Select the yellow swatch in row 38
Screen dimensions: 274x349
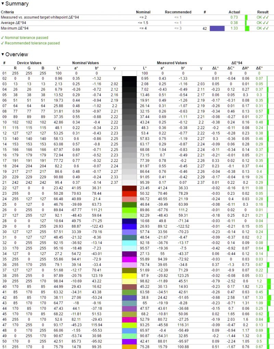(129, 276)
